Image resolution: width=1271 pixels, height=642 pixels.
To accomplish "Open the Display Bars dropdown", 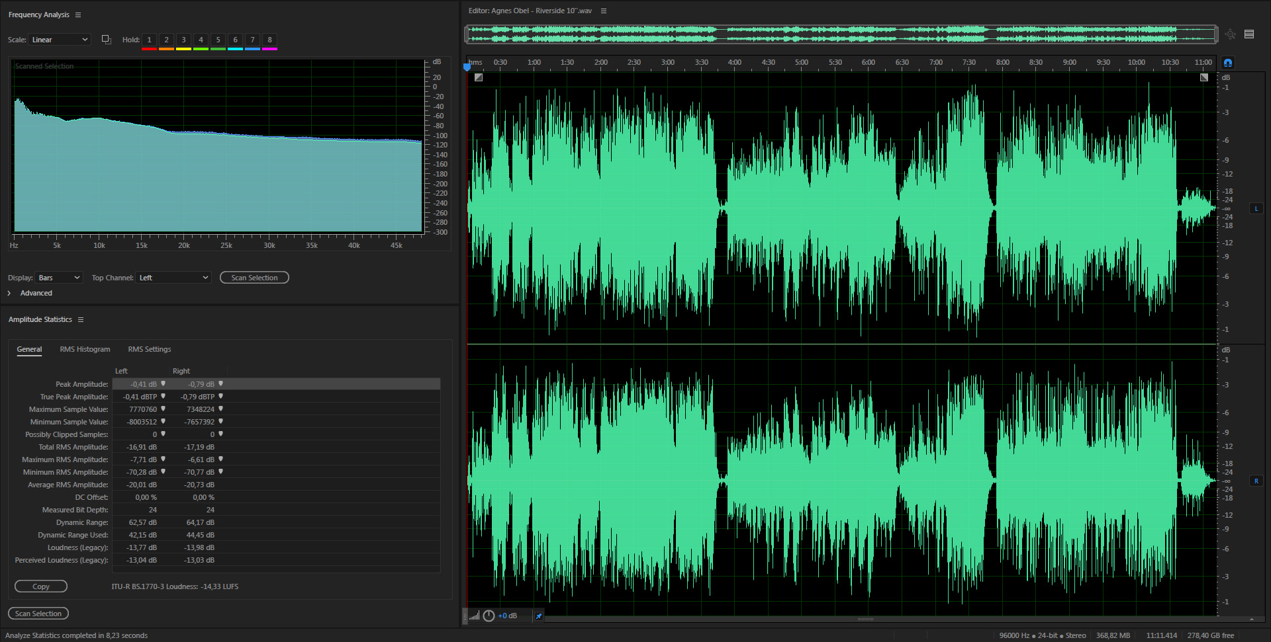I will click(x=59, y=278).
